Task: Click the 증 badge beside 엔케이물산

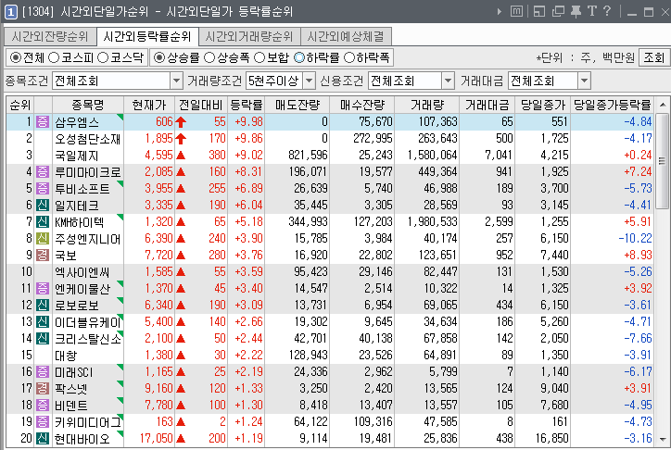Action: coord(43,289)
